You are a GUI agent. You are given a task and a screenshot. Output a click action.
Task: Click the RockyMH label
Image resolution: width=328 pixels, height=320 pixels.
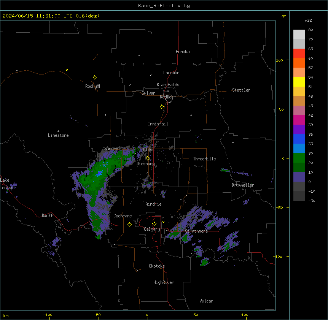pos(93,86)
